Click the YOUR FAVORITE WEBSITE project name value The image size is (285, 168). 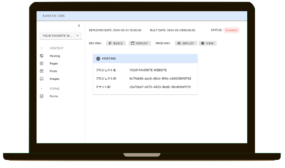pyautogui.click(x=148, y=70)
